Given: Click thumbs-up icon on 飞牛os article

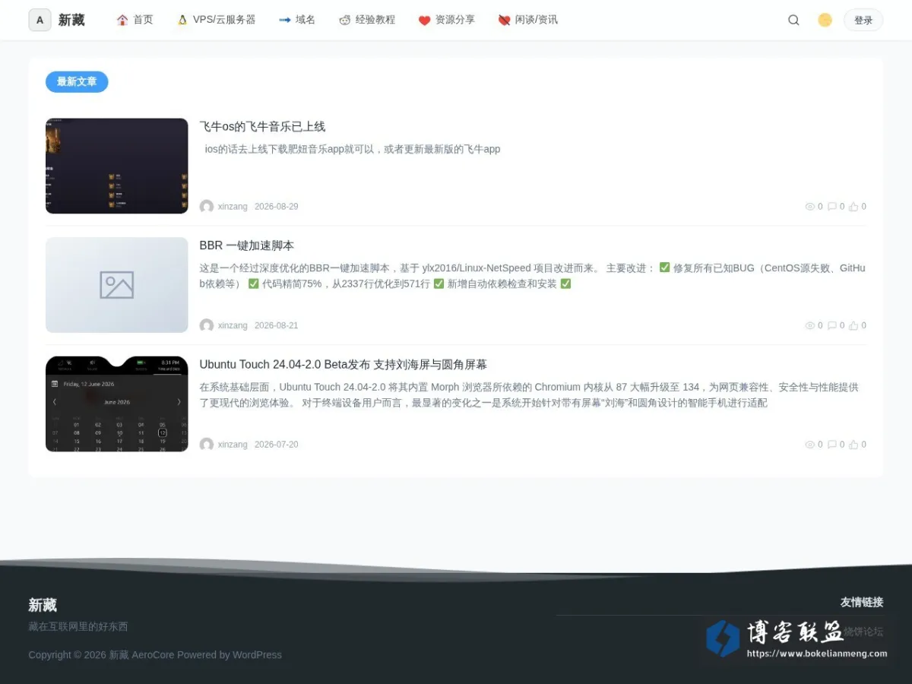Looking at the screenshot, I should (x=853, y=207).
